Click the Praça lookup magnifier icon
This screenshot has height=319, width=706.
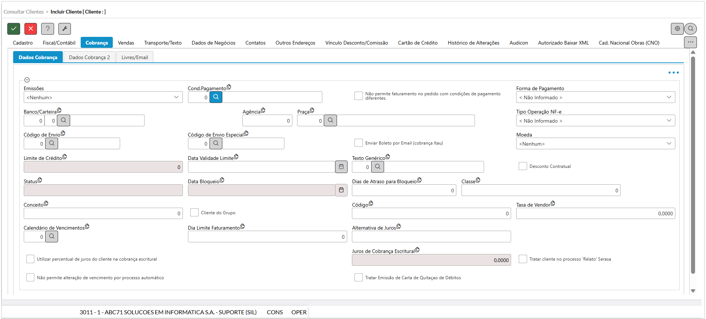(x=330, y=120)
